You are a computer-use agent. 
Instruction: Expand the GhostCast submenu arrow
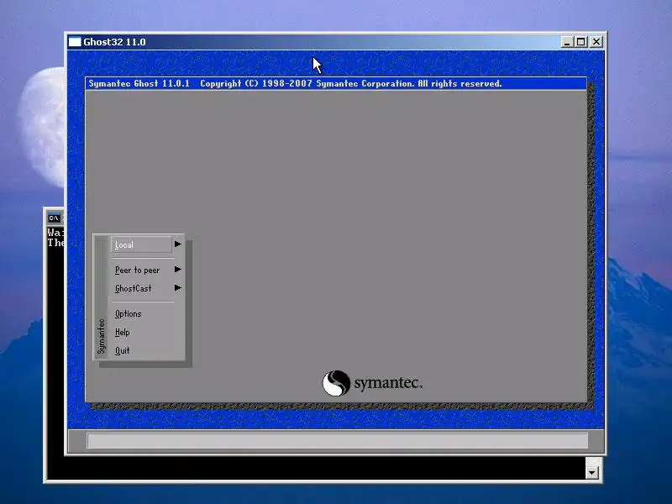(178, 288)
